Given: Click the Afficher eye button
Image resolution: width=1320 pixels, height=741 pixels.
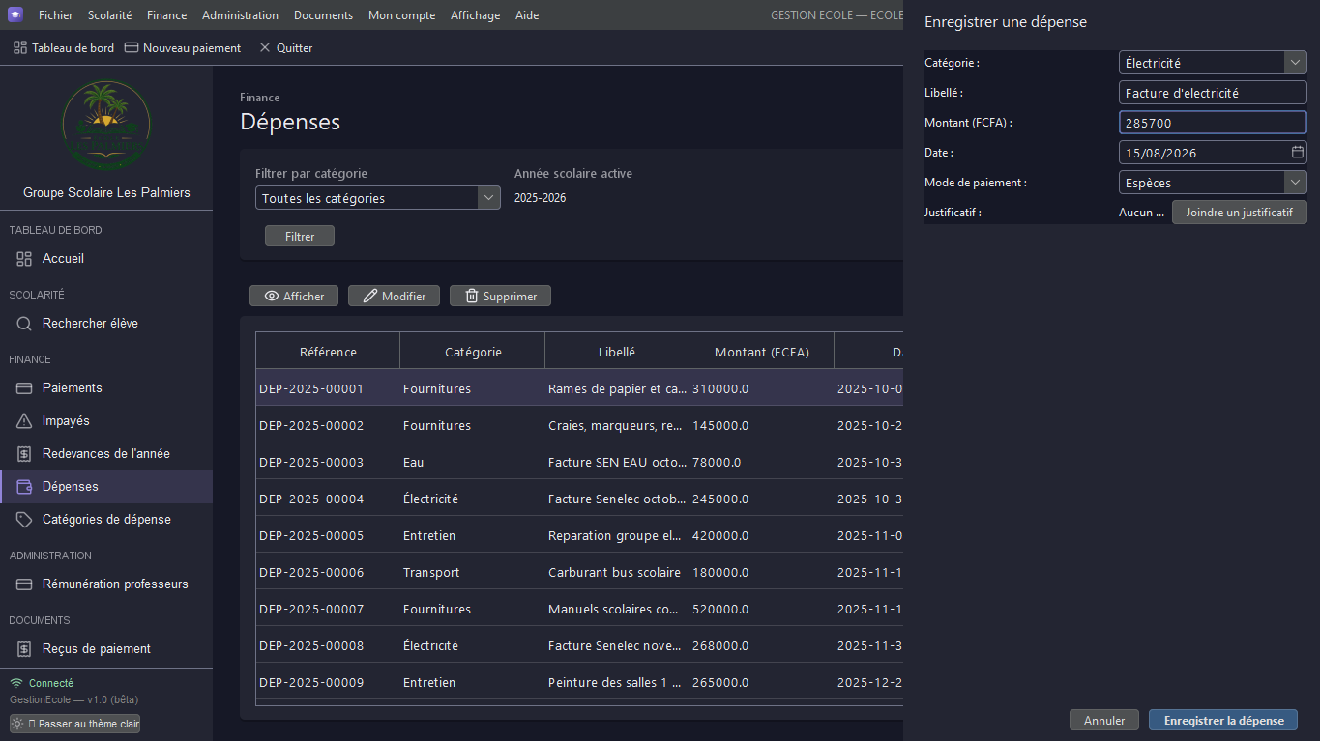Looking at the screenshot, I should pos(294,296).
